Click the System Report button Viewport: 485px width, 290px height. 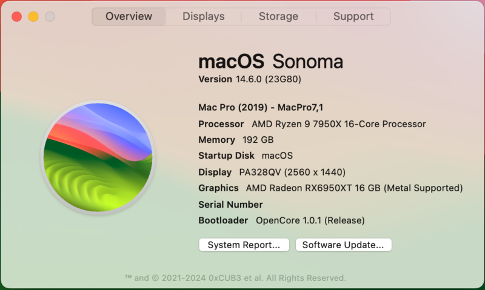click(244, 245)
